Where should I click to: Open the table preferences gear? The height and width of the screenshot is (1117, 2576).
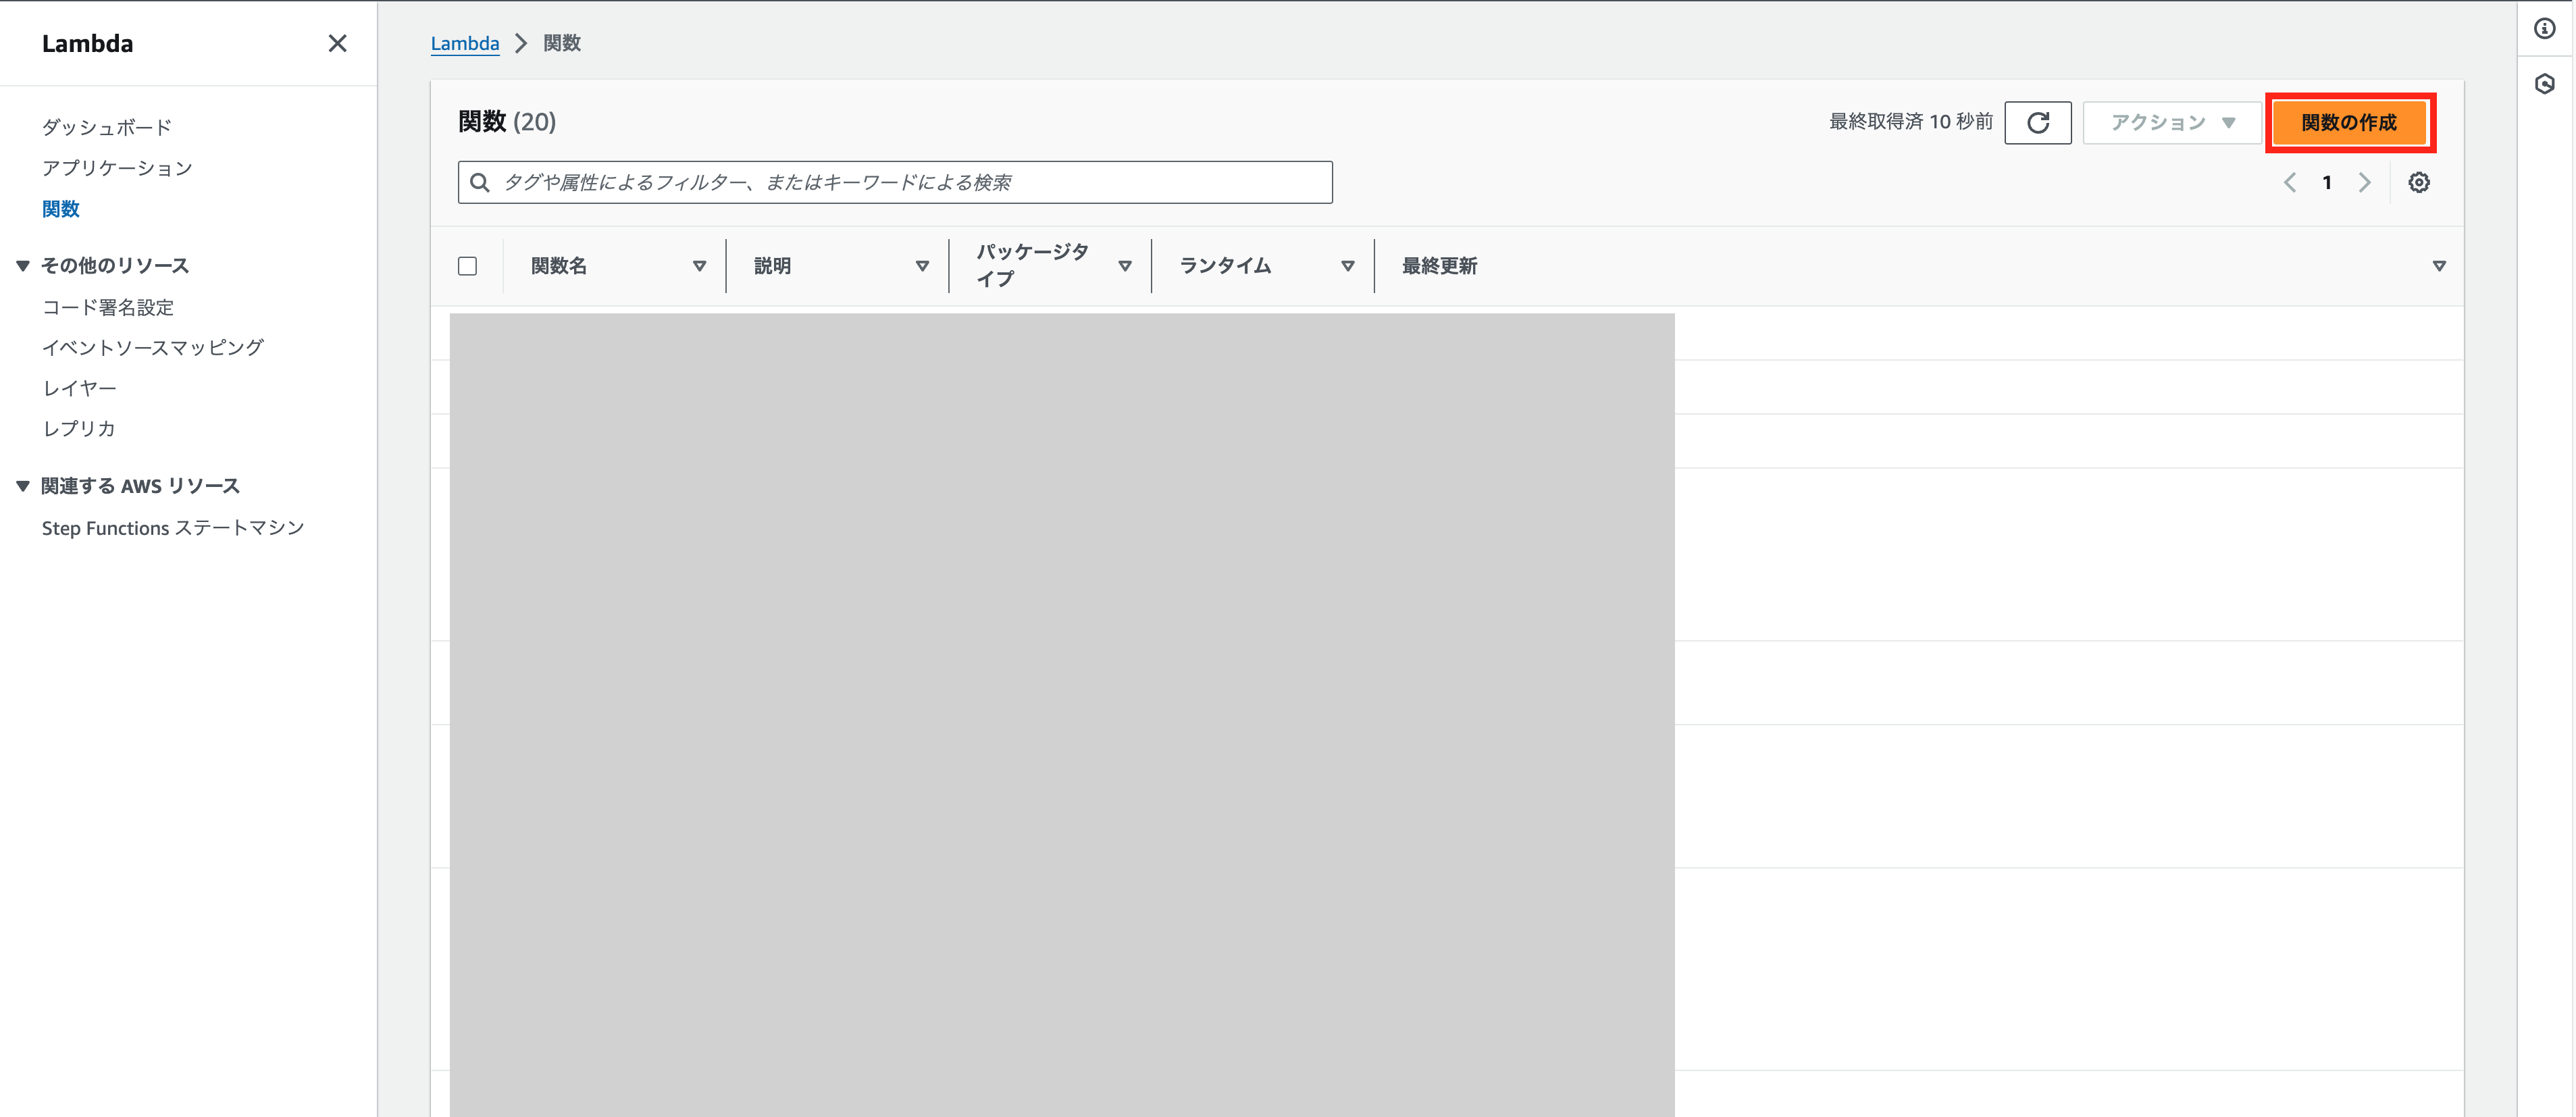[x=2419, y=182]
